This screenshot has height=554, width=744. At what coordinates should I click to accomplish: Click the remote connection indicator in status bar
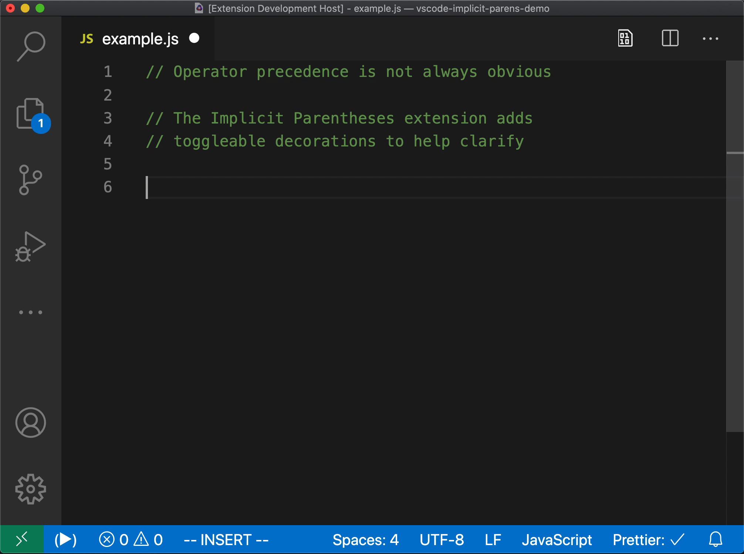coord(21,540)
